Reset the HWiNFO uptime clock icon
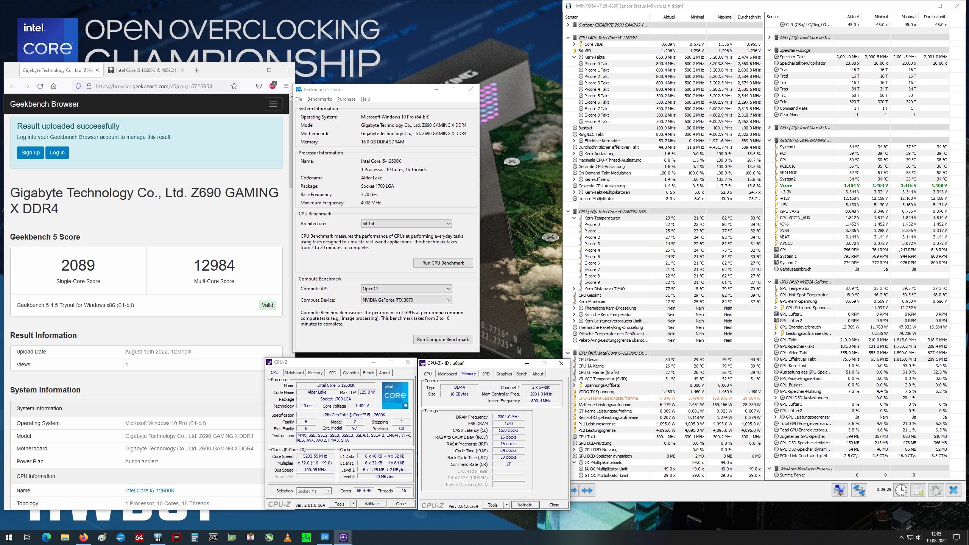This screenshot has height=545, width=969. (901, 490)
